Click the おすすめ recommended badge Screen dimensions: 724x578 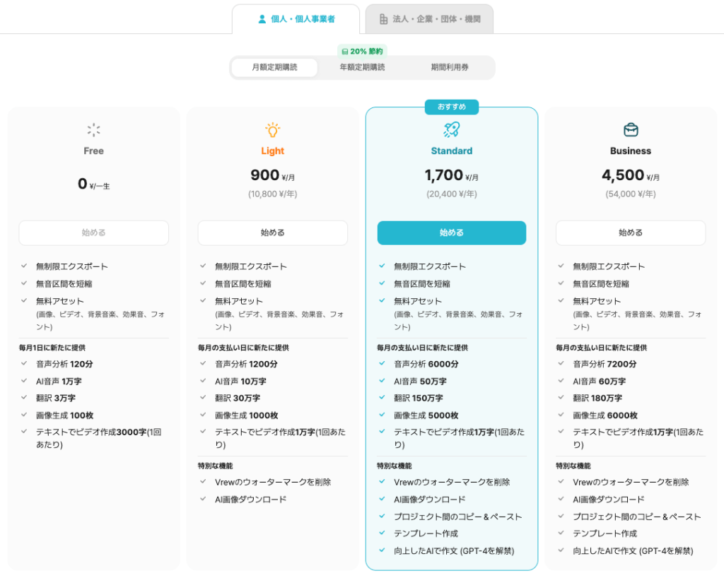(451, 107)
